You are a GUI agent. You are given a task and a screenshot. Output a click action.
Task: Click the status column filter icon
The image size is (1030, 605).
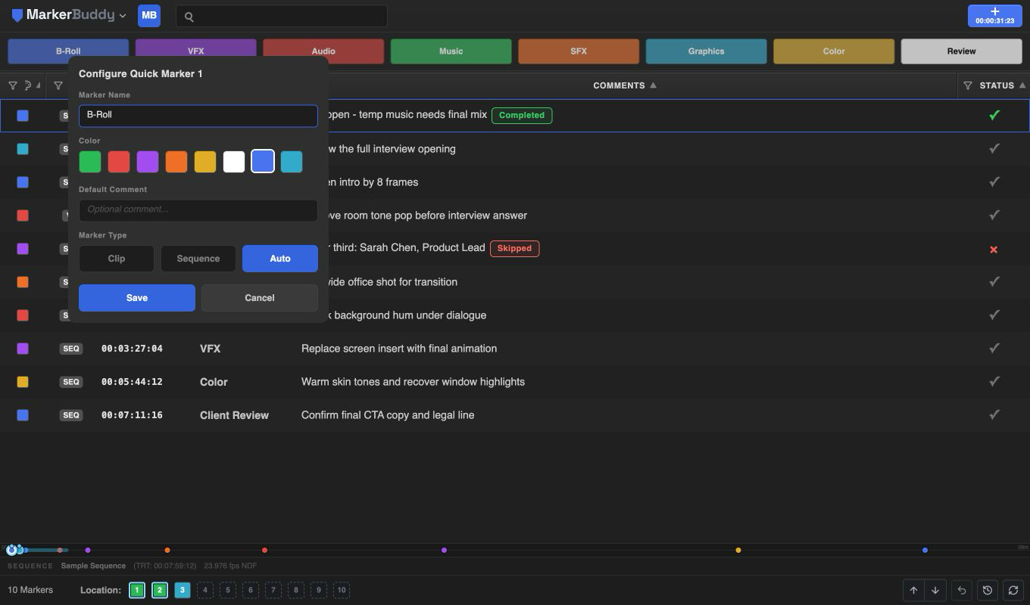click(968, 85)
